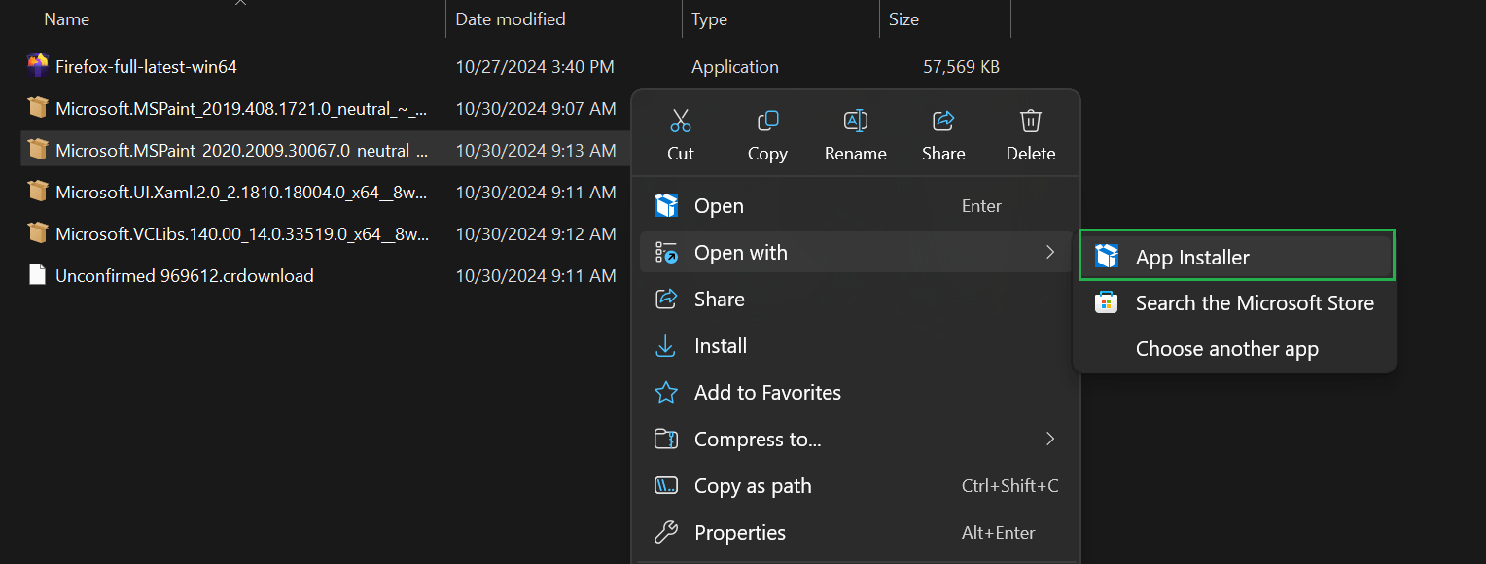The image size is (1486, 564).
Task: Click the Share icon in top row
Action: 943,121
